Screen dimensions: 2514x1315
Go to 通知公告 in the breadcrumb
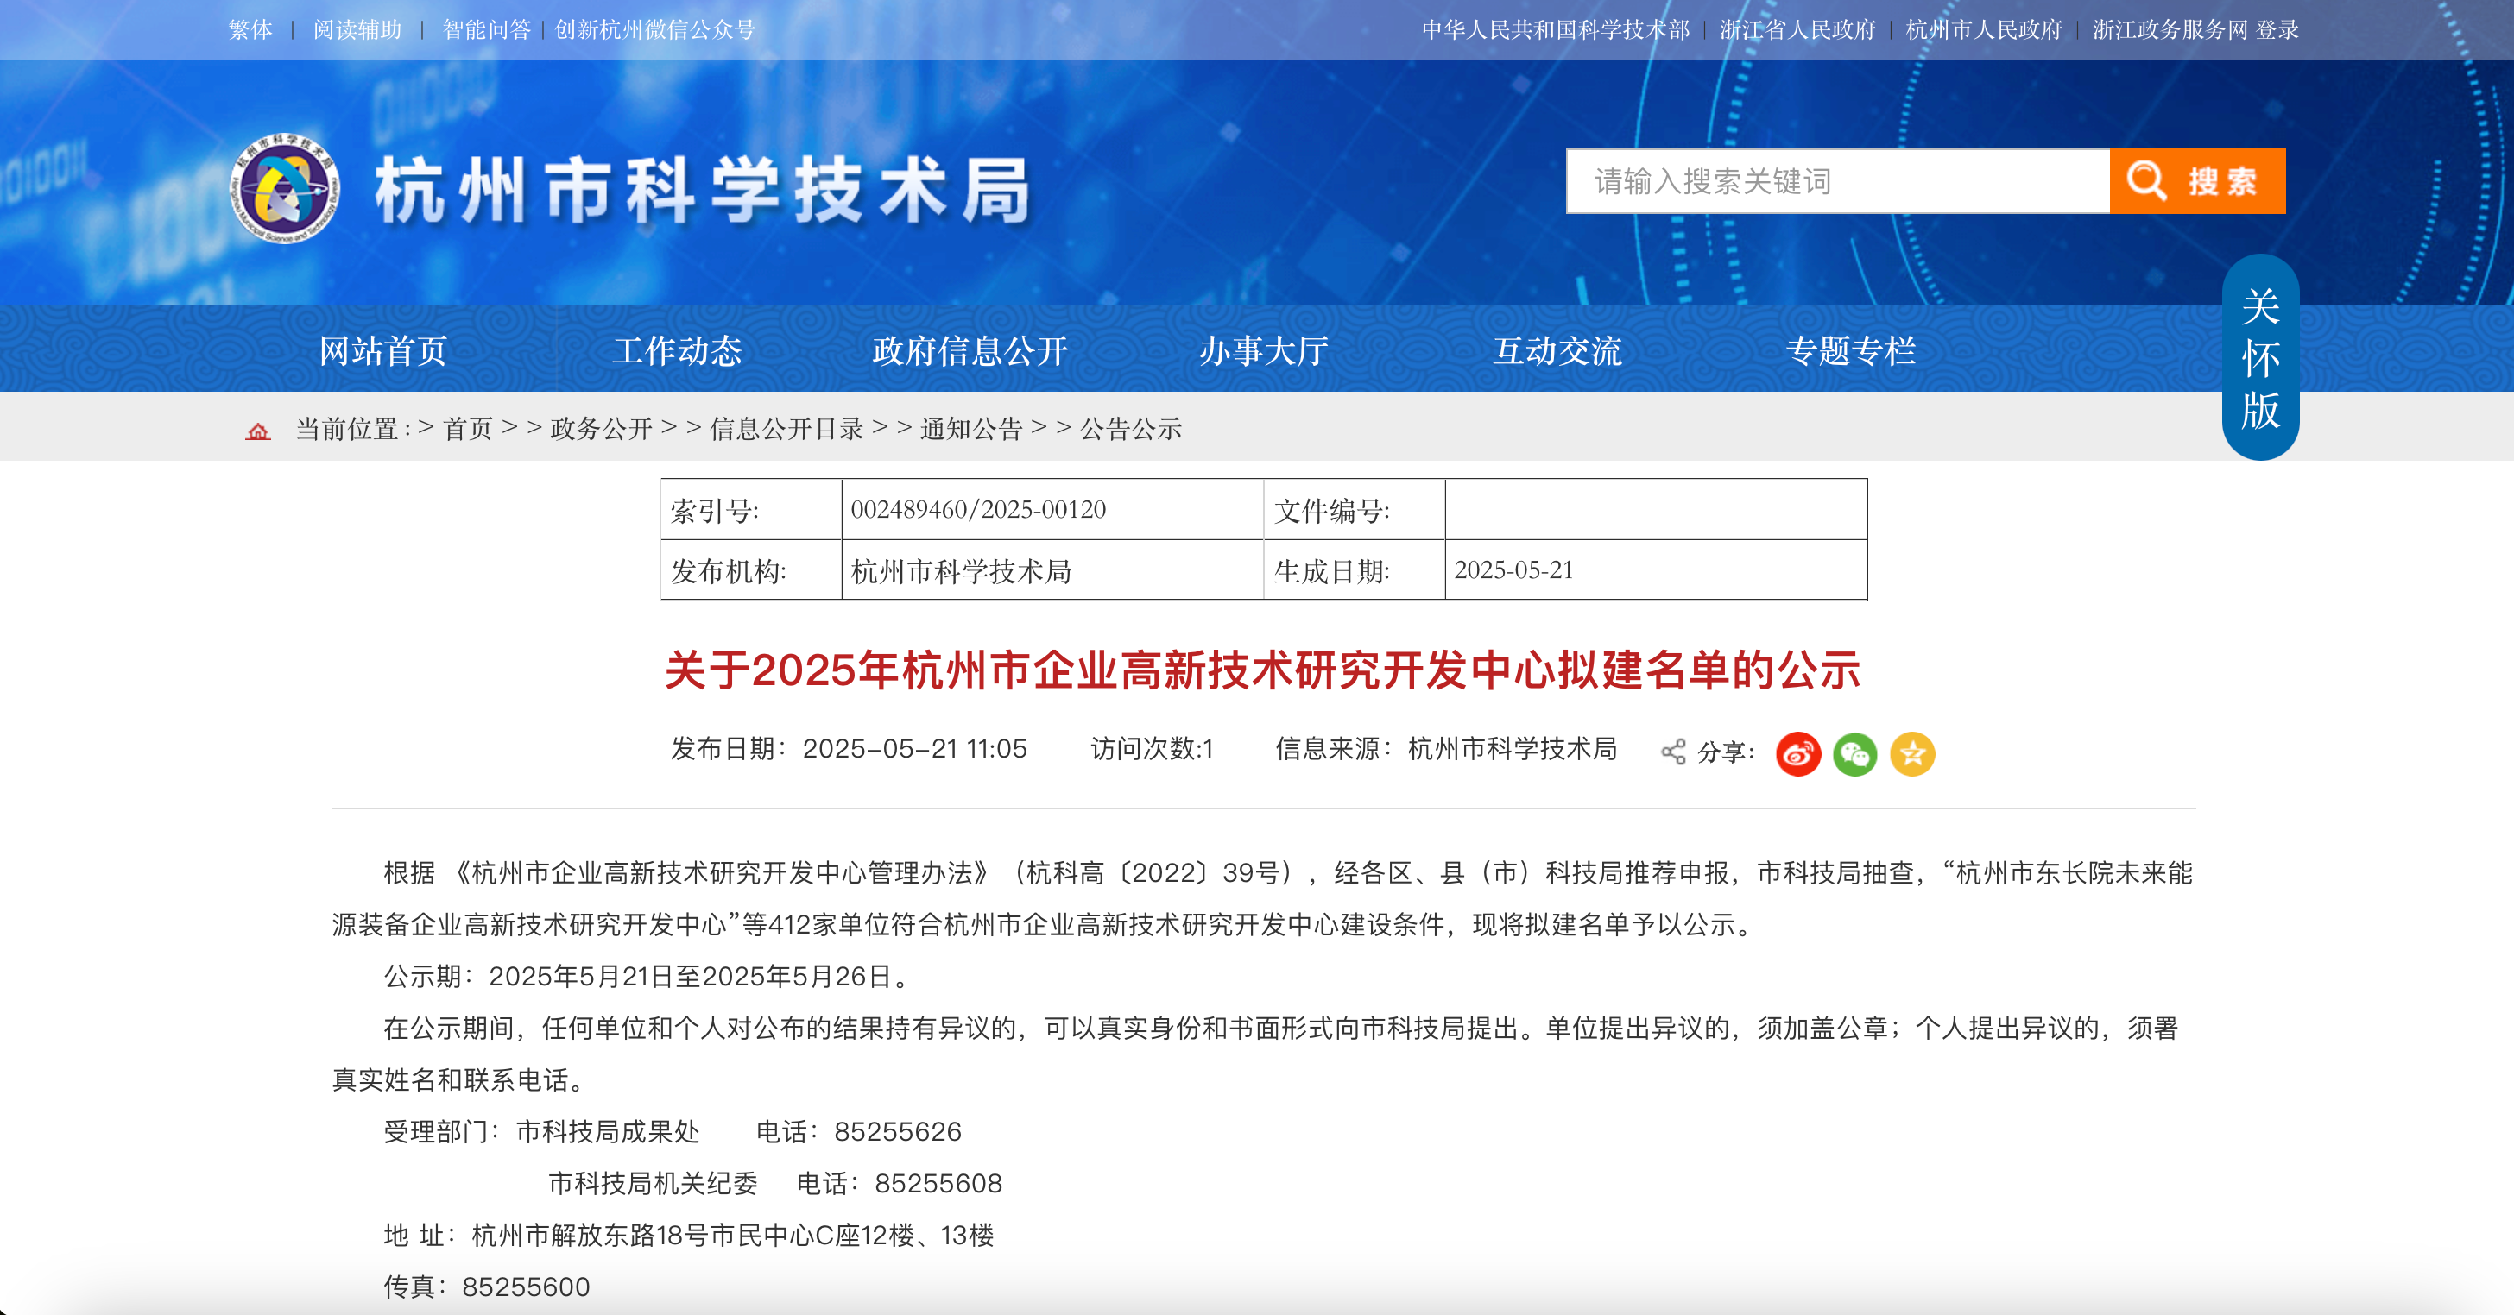(x=971, y=428)
